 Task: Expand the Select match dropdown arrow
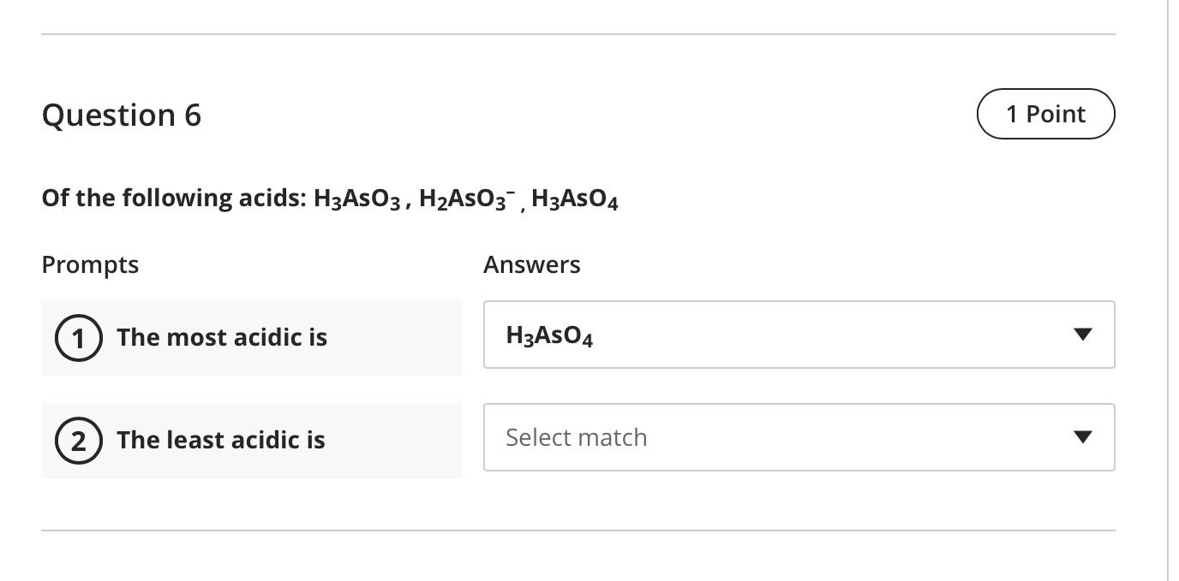pyautogui.click(x=1083, y=437)
